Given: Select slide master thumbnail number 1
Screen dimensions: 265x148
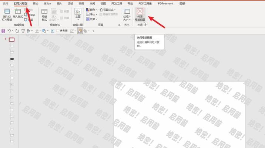Looking at the screenshot, I should tap(12, 40).
